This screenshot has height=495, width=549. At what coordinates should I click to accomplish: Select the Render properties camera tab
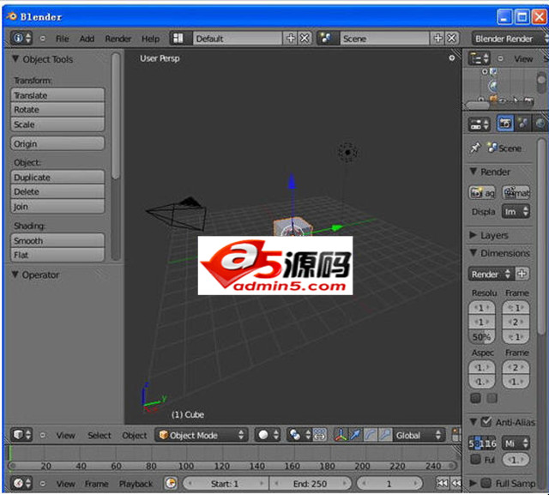pyautogui.click(x=504, y=124)
